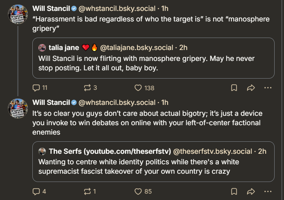The width and height of the screenshot is (284, 200).
Task: Visit @theserfstv.bsky.social profile handle
Action: click(213, 151)
